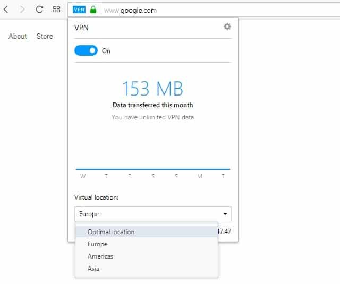Choose Europe in the location list
This screenshot has width=340, height=284.
click(x=98, y=244)
